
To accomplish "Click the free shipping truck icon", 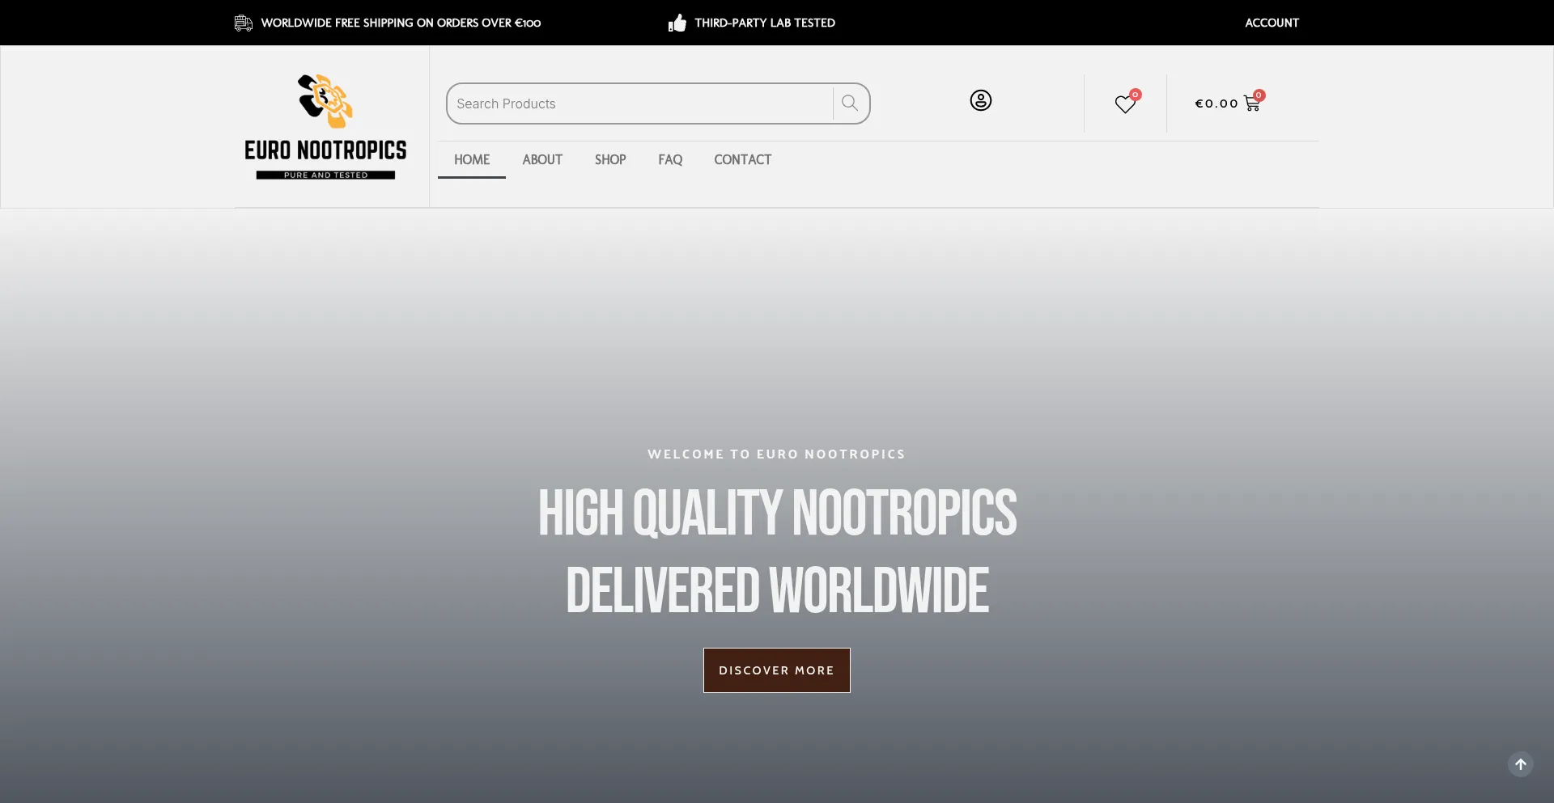I will click(244, 23).
